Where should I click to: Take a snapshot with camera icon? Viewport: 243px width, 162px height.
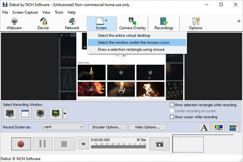pos(159,144)
